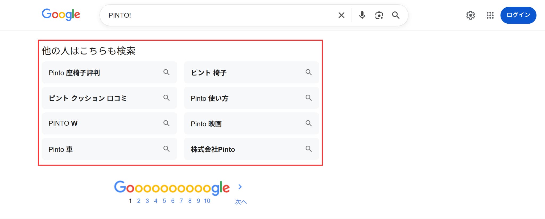545x219 pixels.
Task: Go to results page 9
Action: coord(198,201)
